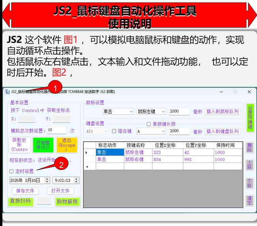Viewport: 257px width, 226px height.
Task: Click the 单击 cell in the 鼠标右键 row
Action: tap(110, 160)
